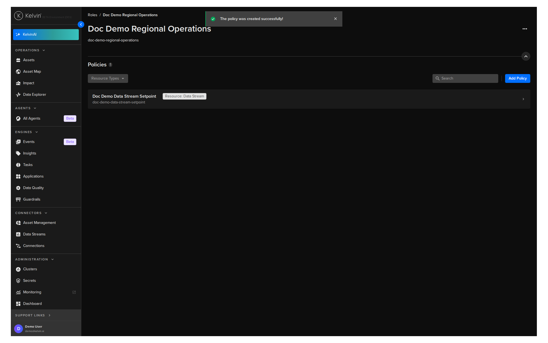
Task: Collapse the Engines section
Action: coord(27,132)
